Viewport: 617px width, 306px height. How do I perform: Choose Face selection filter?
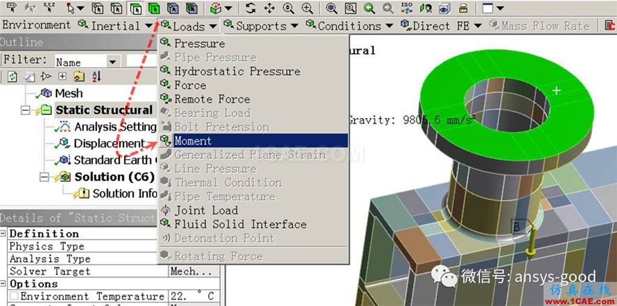136,8
